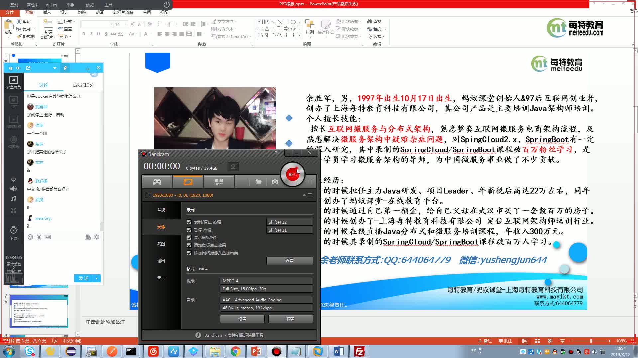Open 查找 find tool in ribbon
This screenshot has width=638, height=358.
374,21
